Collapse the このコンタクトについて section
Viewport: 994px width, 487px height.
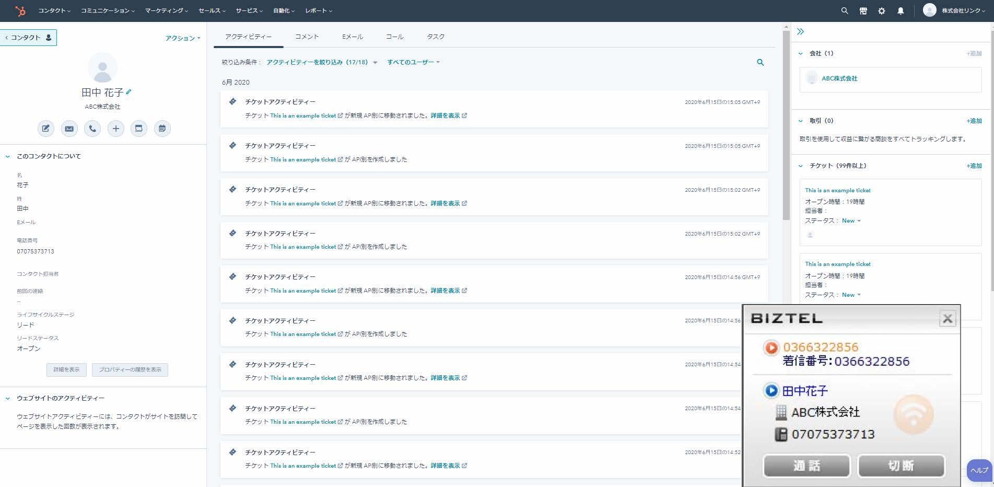pos(8,156)
